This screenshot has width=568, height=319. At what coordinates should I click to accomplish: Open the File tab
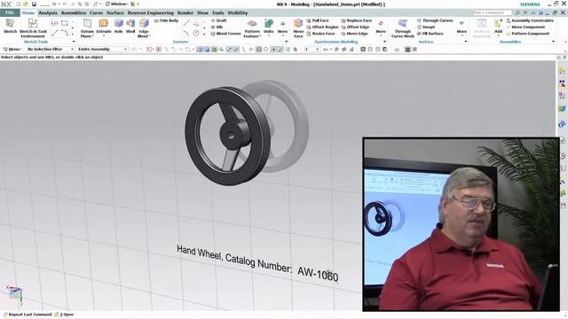tap(10, 12)
